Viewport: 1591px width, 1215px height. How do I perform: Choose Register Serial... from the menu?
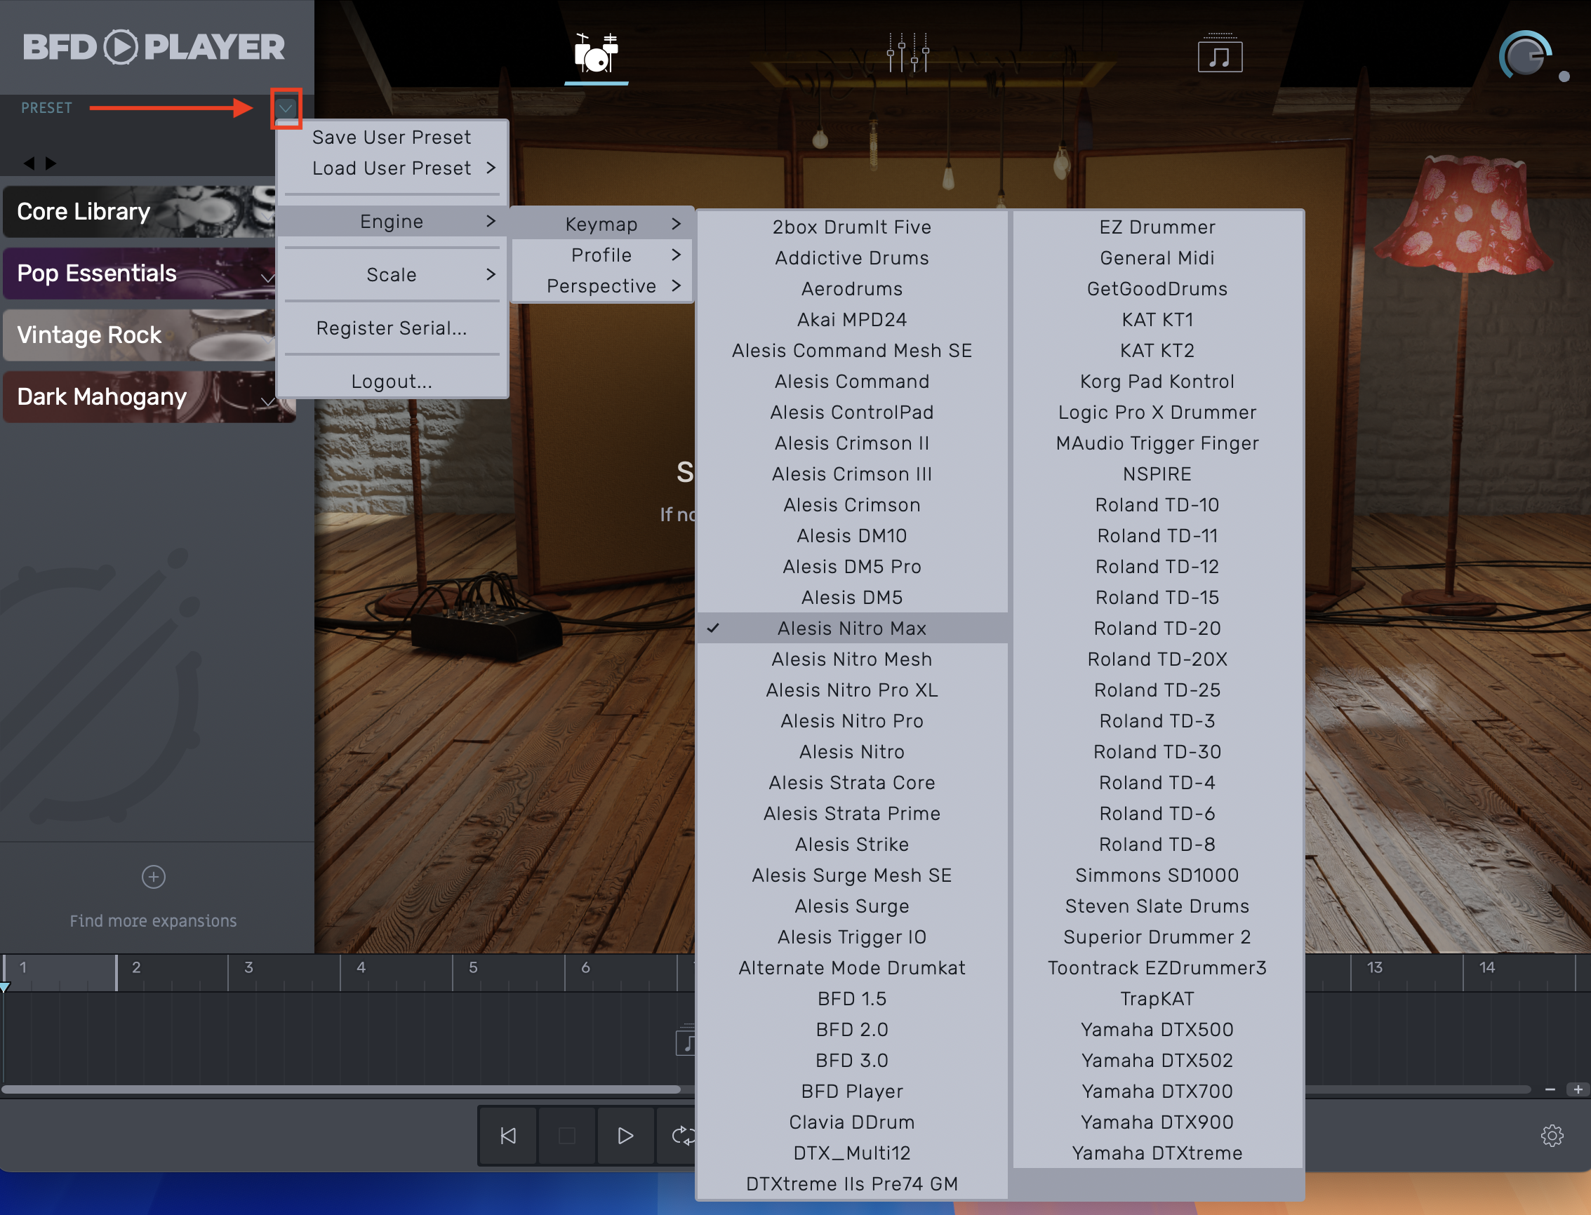pyautogui.click(x=392, y=328)
